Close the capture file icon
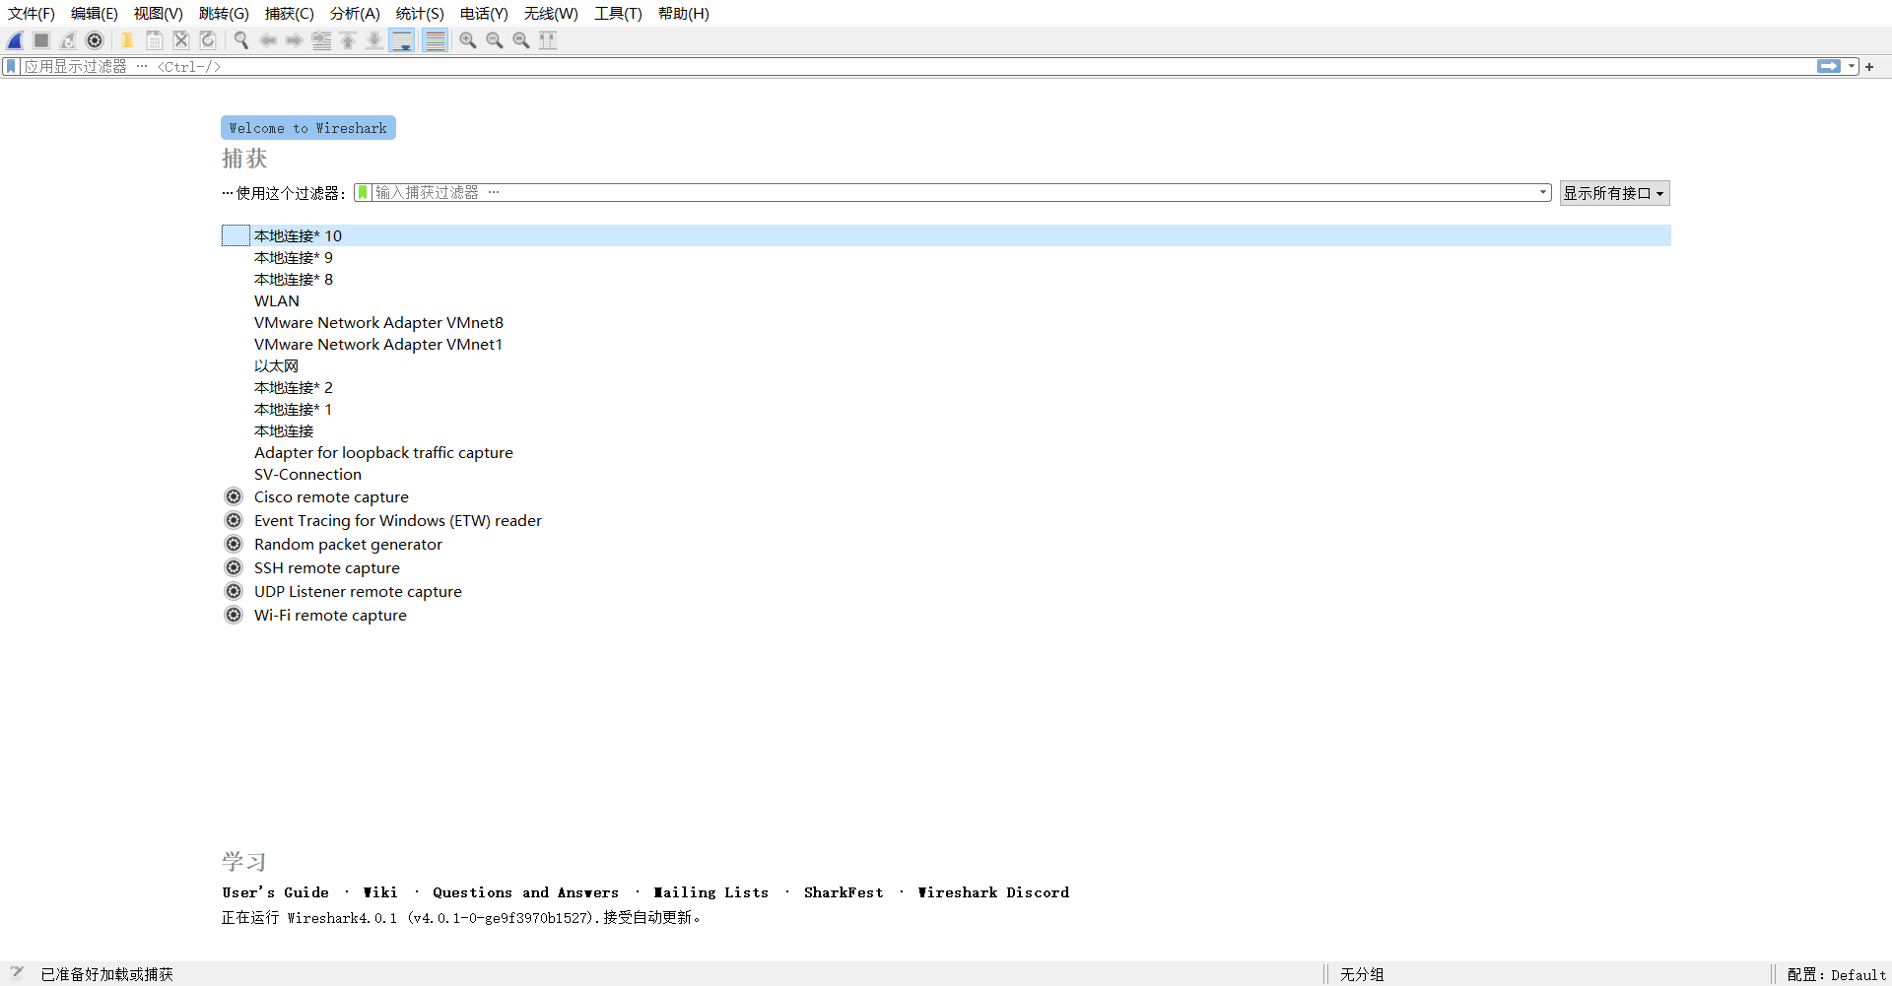This screenshot has height=986, width=1892. pos(181,40)
